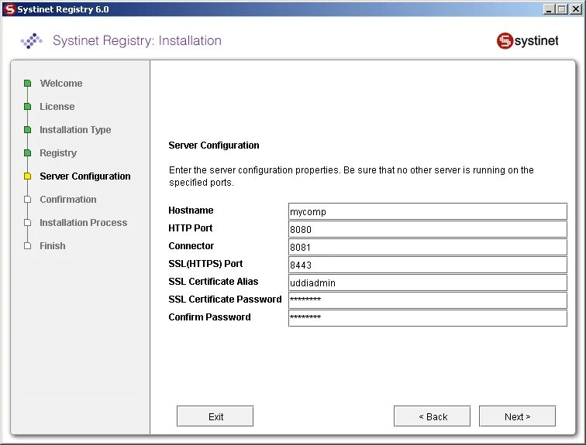Select the Server Configuration step

click(85, 176)
